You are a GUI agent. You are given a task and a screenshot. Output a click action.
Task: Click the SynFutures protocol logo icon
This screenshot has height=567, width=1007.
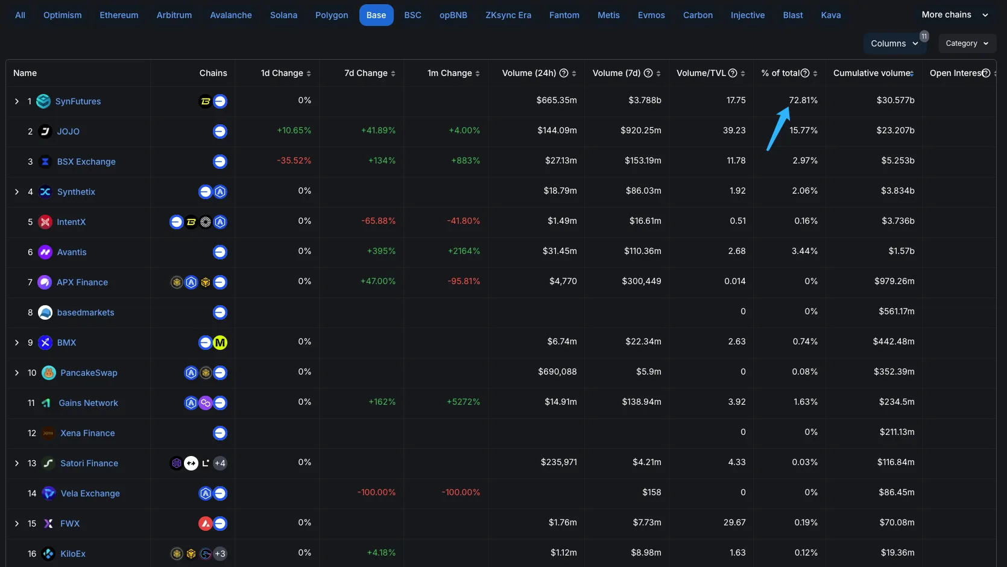coord(43,101)
